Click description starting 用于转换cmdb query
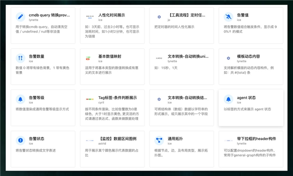 42,29
